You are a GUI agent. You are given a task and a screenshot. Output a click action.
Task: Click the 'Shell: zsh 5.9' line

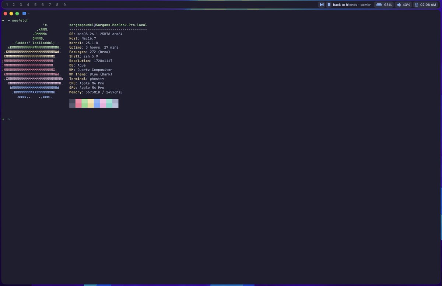[84, 56]
